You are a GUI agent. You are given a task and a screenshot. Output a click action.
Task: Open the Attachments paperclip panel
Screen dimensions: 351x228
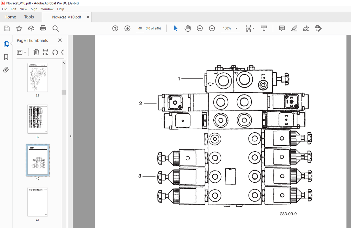pyautogui.click(x=6, y=70)
